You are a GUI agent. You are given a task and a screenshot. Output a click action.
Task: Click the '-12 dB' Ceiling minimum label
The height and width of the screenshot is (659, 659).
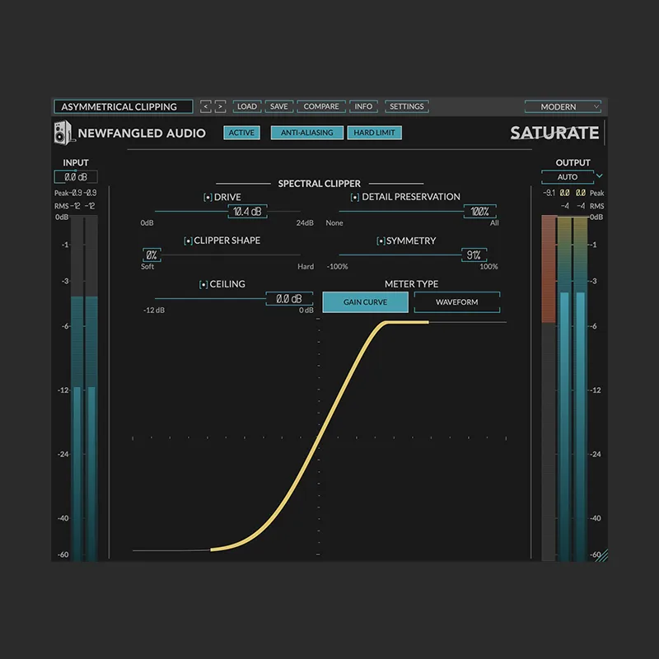click(154, 311)
